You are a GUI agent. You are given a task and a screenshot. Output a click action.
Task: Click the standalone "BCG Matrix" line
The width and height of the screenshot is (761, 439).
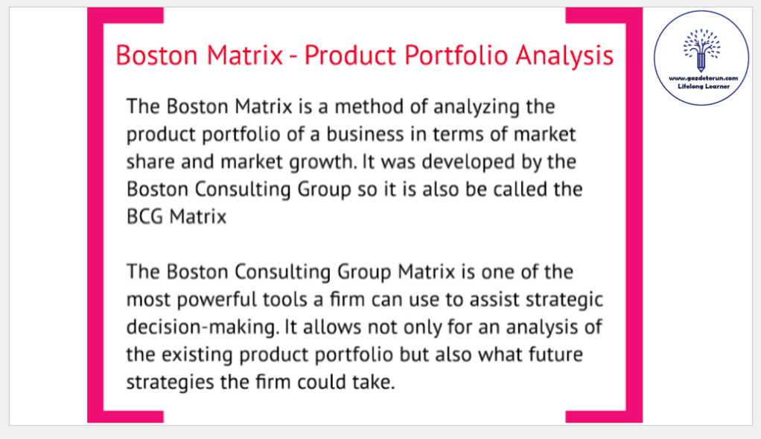coord(176,217)
